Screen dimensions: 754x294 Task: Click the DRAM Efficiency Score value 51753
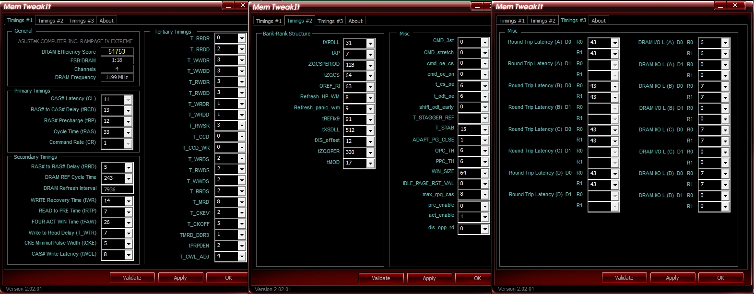pos(117,51)
